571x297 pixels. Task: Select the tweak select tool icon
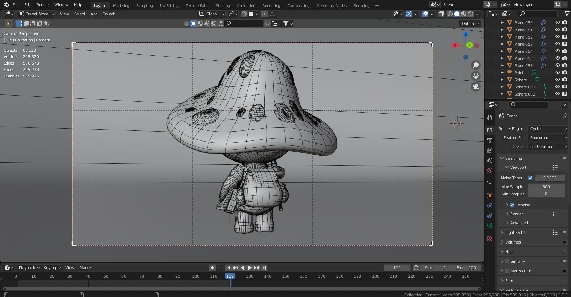pos(9,24)
